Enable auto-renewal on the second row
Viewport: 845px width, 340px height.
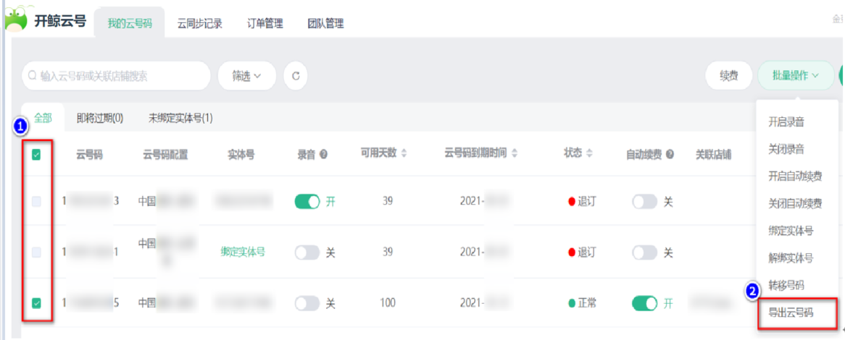click(x=644, y=252)
